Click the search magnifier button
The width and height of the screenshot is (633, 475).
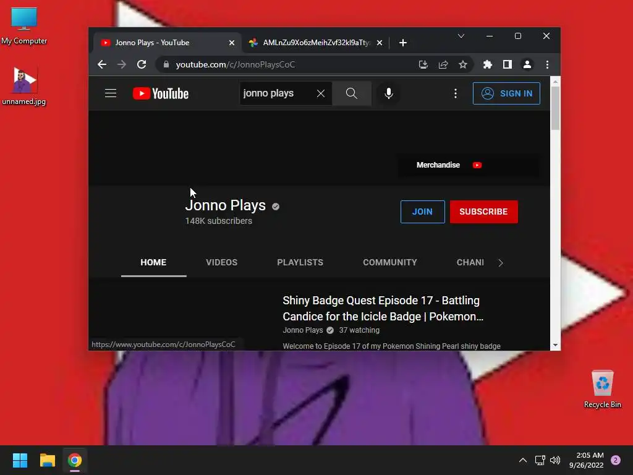(352, 93)
